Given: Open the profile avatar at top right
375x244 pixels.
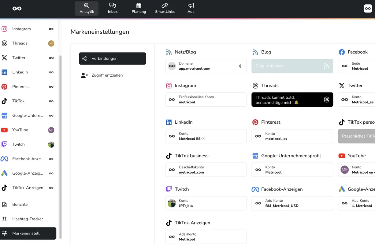Looking at the screenshot, I should tap(368, 8).
